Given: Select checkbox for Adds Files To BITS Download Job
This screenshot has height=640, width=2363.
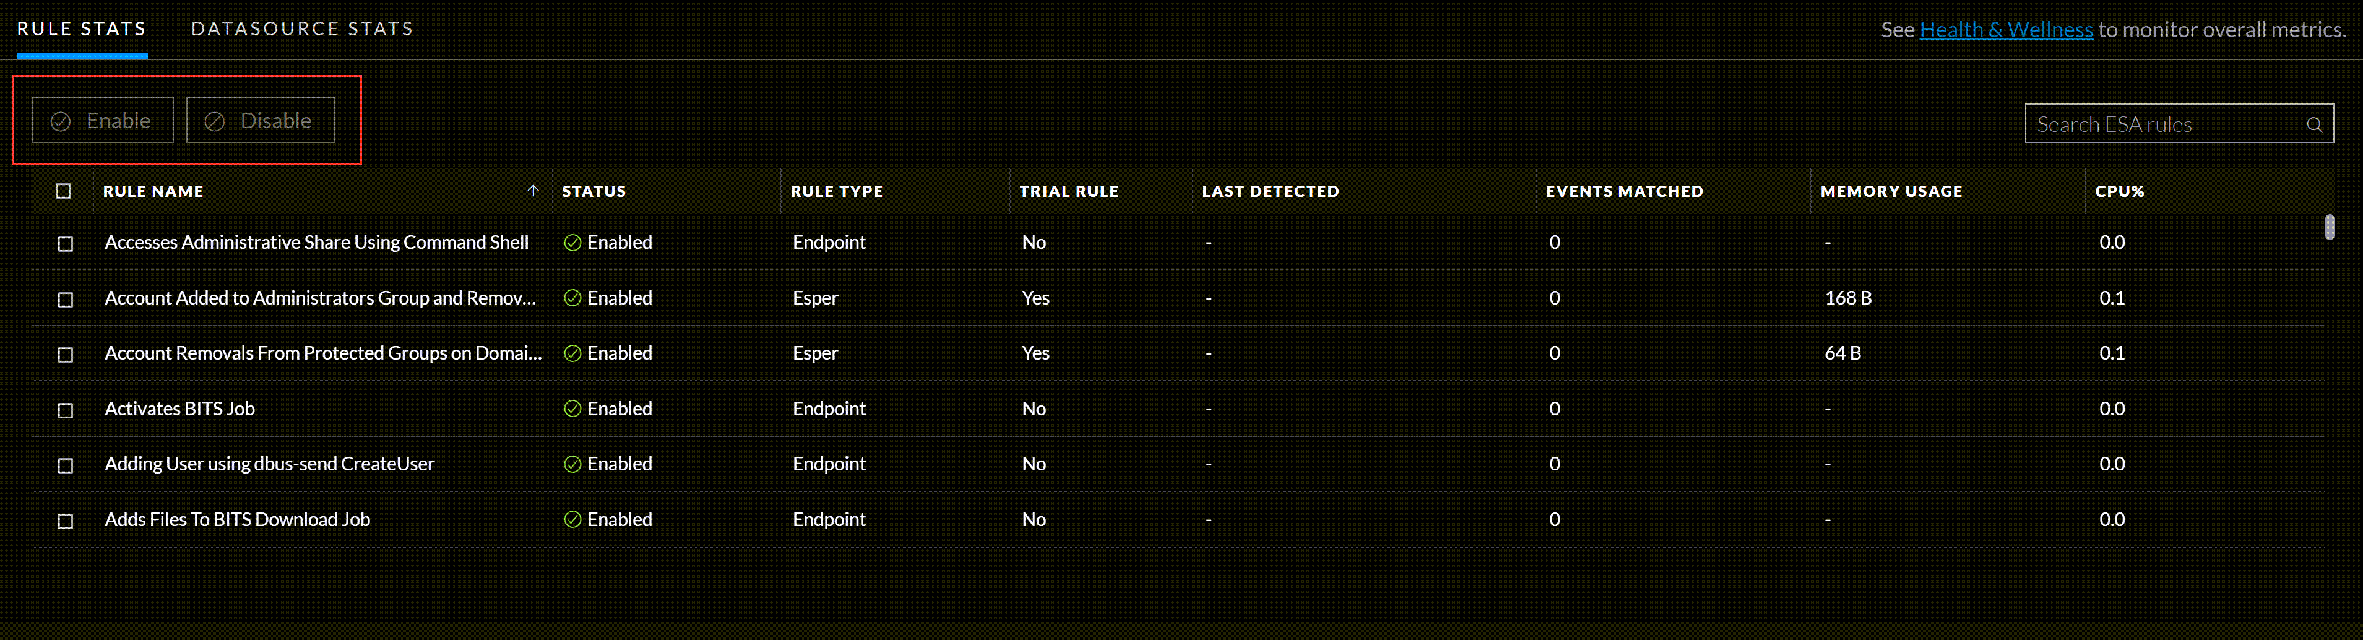Looking at the screenshot, I should click(65, 521).
